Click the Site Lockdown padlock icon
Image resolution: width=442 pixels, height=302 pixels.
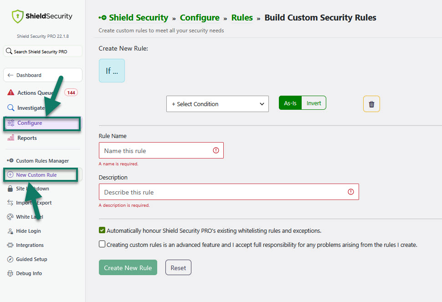click(x=10, y=189)
